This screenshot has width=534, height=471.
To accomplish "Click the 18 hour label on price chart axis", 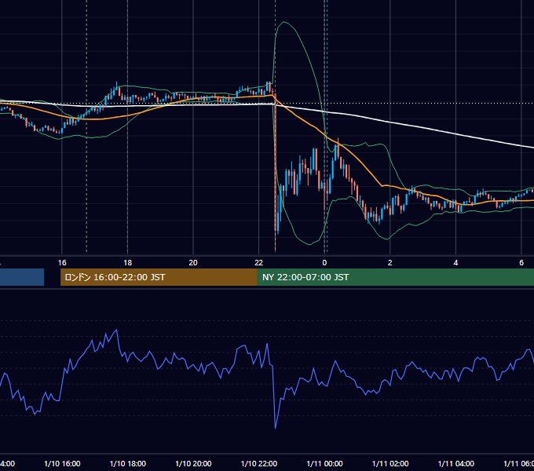I will [128, 263].
